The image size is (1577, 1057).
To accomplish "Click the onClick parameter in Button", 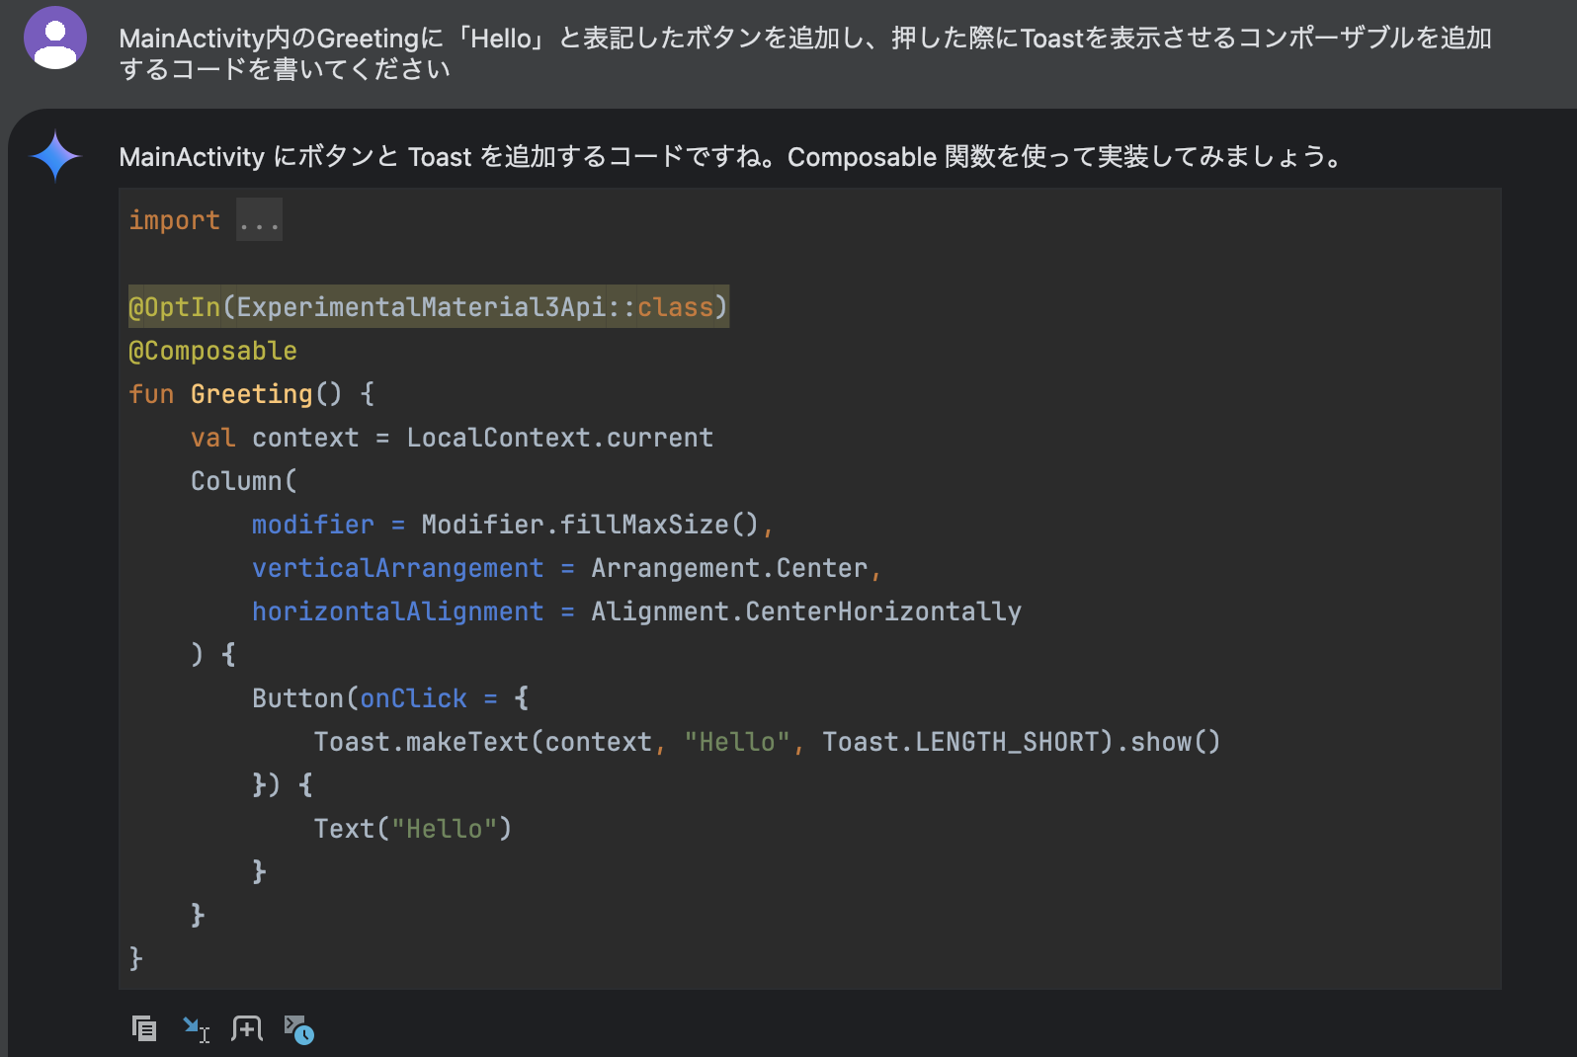I will (413, 698).
